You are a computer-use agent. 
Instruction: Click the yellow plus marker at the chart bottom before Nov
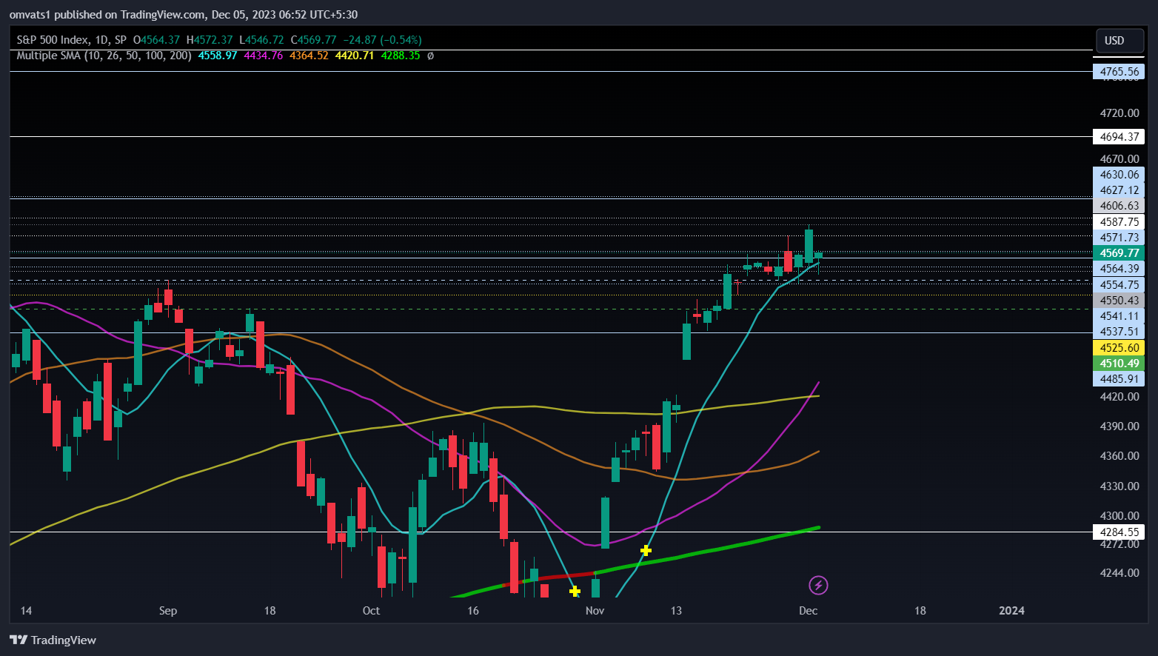pyautogui.click(x=575, y=591)
